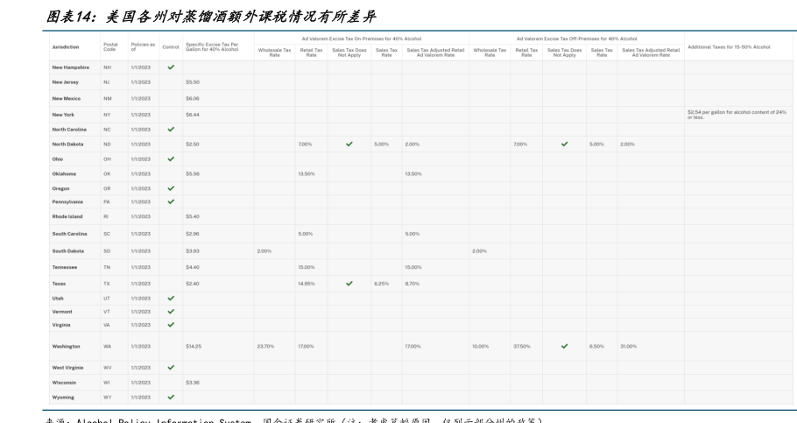Click North Dakota off-premises sales tax exemption checkmark

[x=564, y=144]
